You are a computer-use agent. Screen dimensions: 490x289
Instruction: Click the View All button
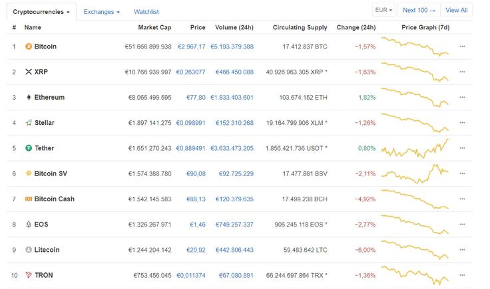pos(456,10)
